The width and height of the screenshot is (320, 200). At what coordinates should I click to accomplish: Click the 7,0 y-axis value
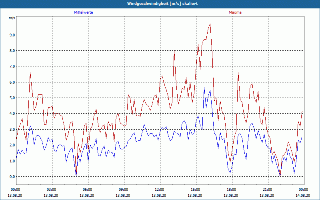pos(12,66)
